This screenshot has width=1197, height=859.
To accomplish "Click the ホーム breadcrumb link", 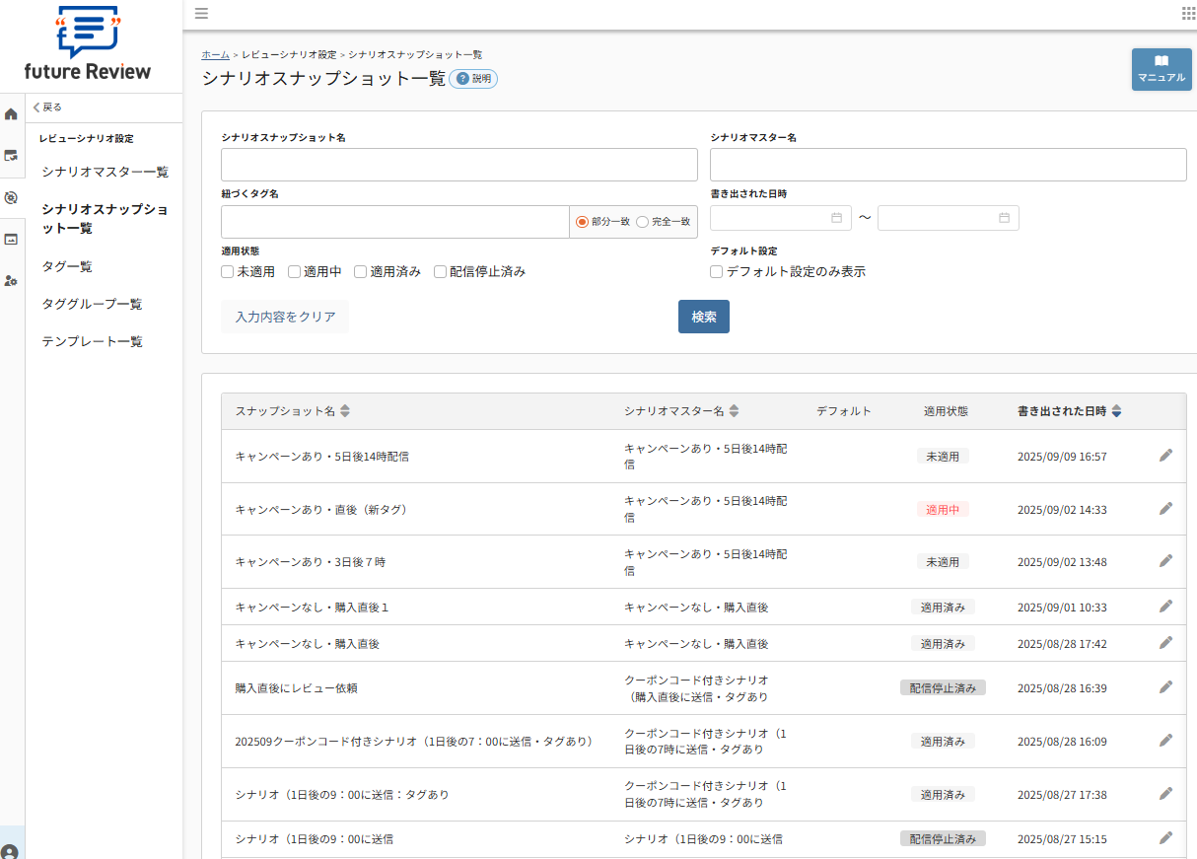I will (x=215, y=54).
